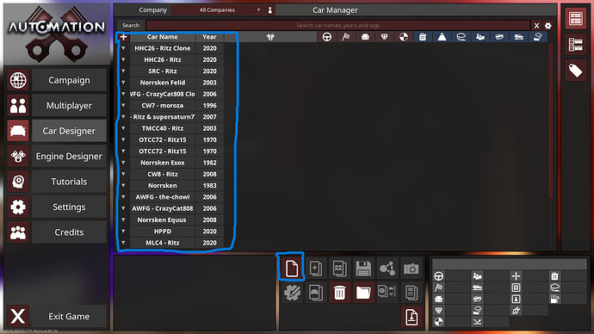Sort by the Year column header

tap(209, 37)
